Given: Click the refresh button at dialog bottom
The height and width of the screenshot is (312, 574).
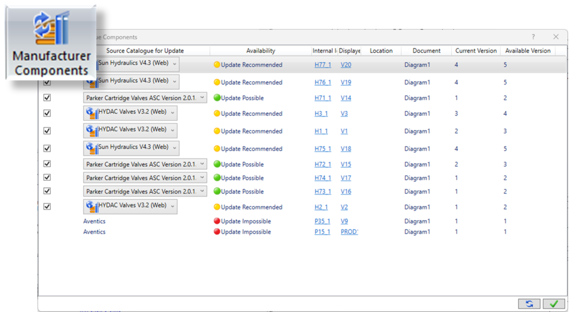Looking at the screenshot, I should (x=529, y=304).
